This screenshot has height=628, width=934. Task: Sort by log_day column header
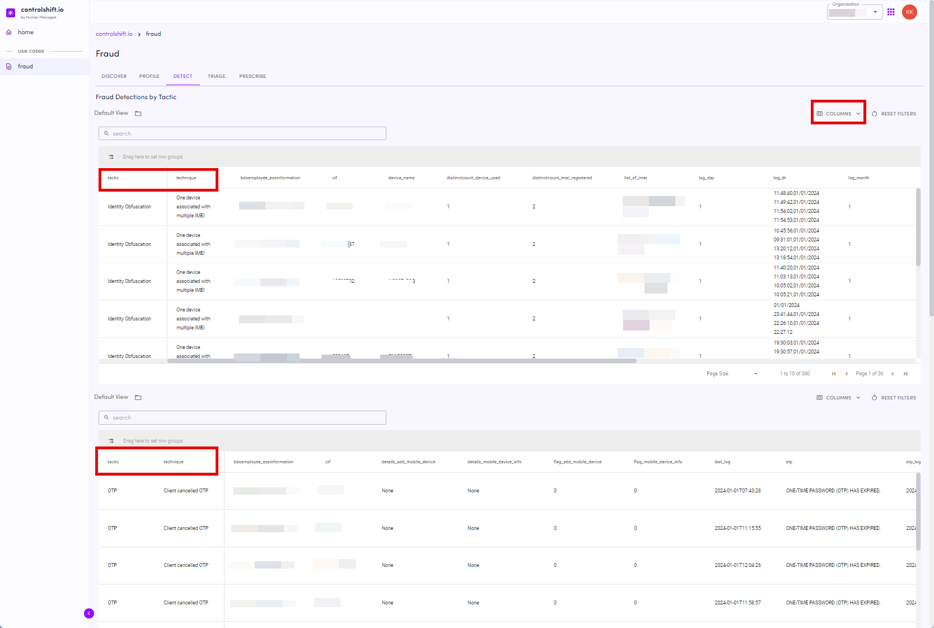pos(707,178)
